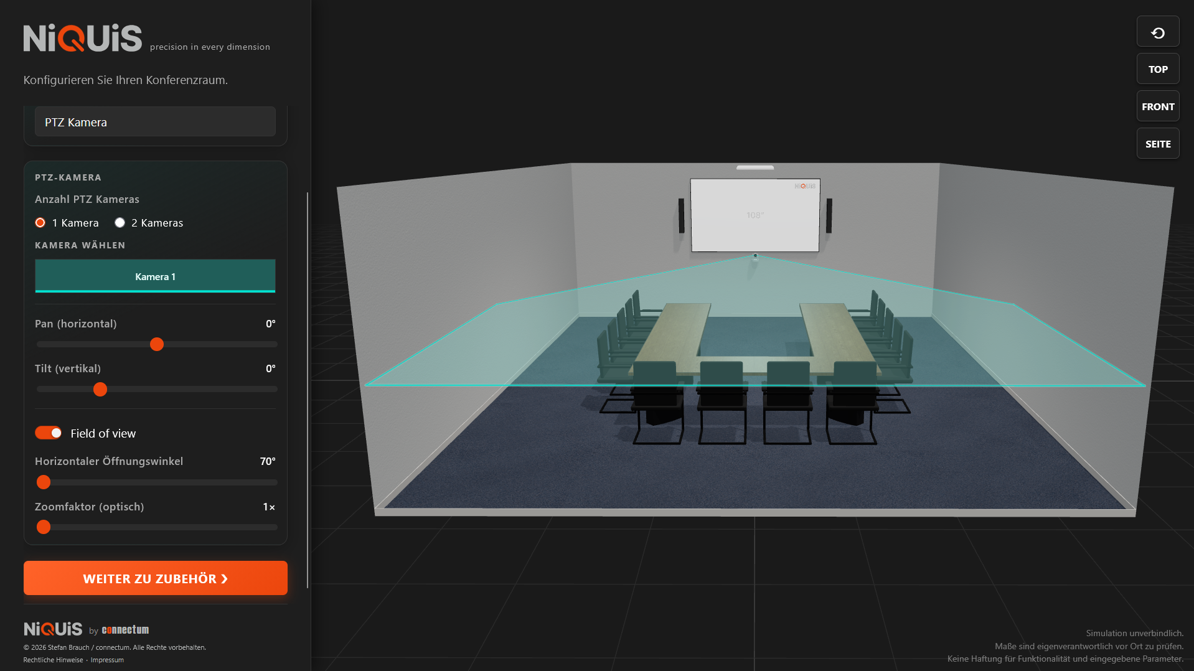The height and width of the screenshot is (671, 1194).
Task: Click the 1× zoom factor value
Action: point(269,507)
